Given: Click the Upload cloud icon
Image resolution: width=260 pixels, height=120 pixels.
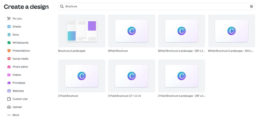Looking at the screenshot, I should click(x=9, y=107).
